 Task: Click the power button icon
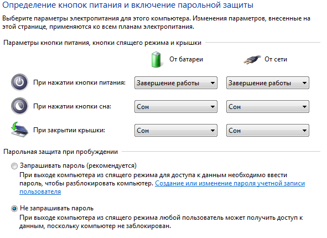[x=19, y=82]
